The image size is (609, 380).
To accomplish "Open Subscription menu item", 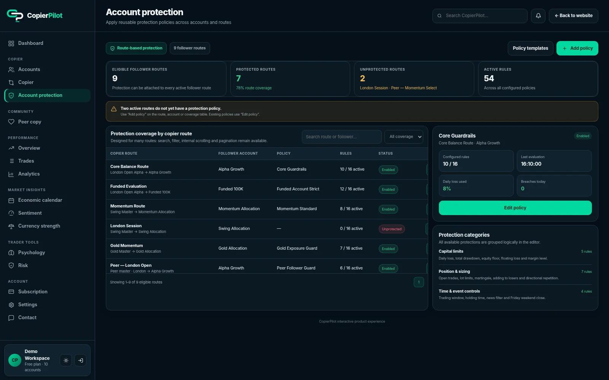I will pyautogui.click(x=47, y=292).
